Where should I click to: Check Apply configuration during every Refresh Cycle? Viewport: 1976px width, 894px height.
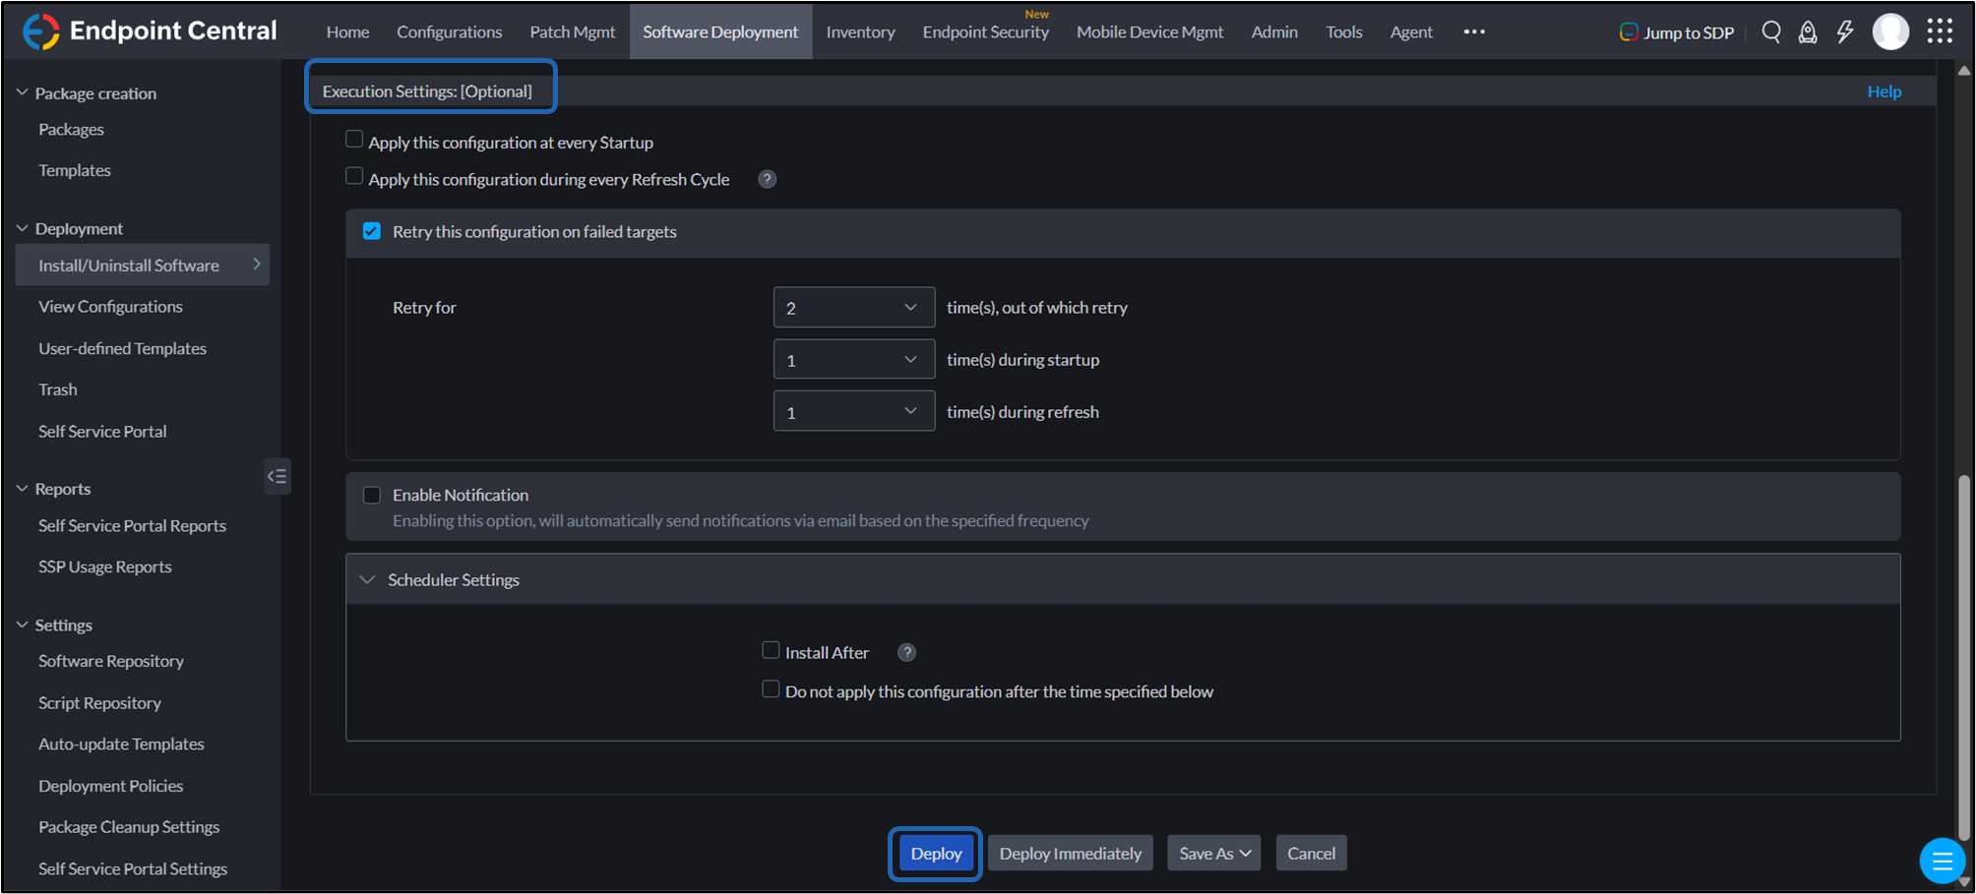[x=354, y=177]
